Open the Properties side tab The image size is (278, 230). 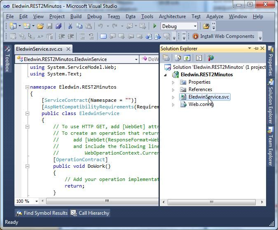coord(270,61)
